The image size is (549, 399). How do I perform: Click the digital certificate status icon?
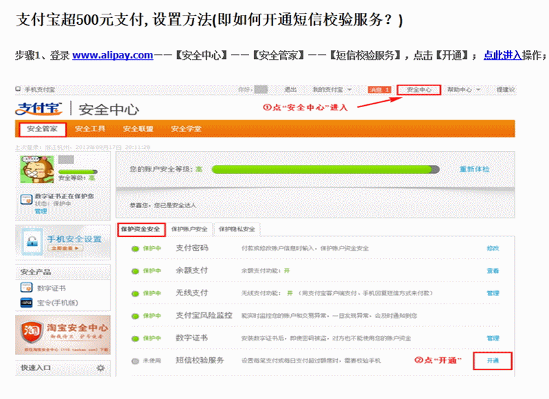coord(26,199)
